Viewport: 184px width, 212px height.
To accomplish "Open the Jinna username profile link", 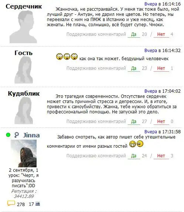I will point(31,135).
